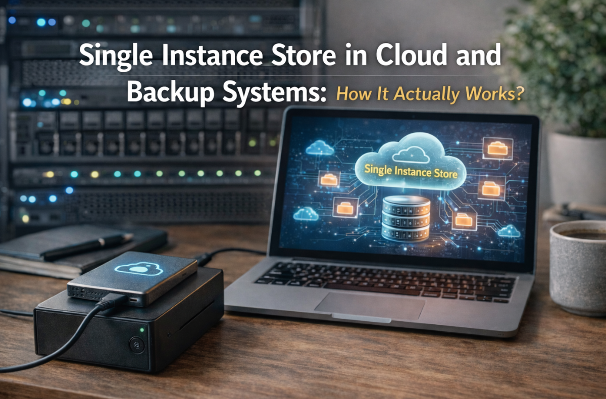Viewport: 606px width, 399px height.
Task: Click the top-right folder icon on laptop screen
Action: [497, 148]
